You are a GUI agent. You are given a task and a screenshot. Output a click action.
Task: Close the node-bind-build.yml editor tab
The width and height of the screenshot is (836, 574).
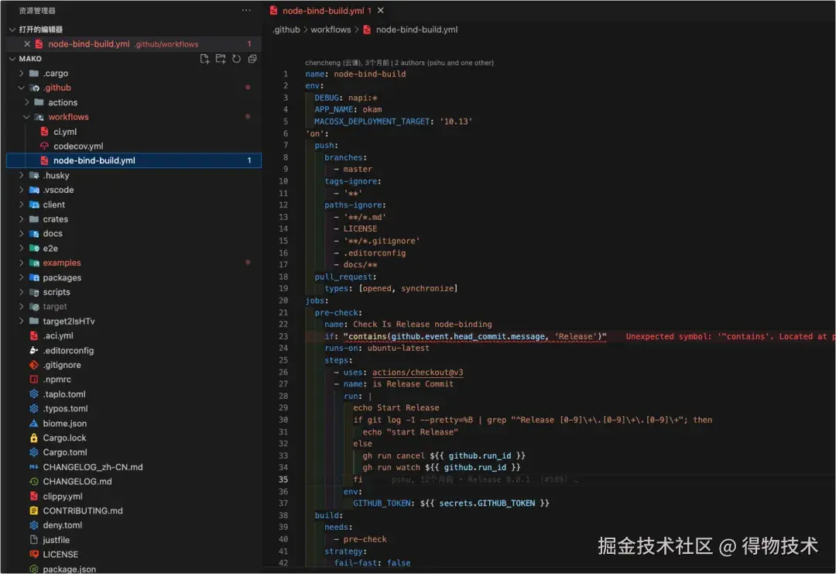tap(381, 10)
